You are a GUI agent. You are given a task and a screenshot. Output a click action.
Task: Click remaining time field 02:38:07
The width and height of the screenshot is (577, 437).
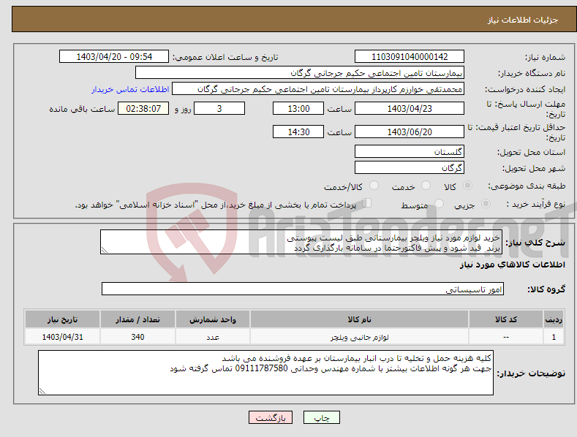point(143,108)
